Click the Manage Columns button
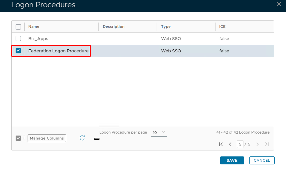The image size is (286, 173). click(x=47, y=138)
